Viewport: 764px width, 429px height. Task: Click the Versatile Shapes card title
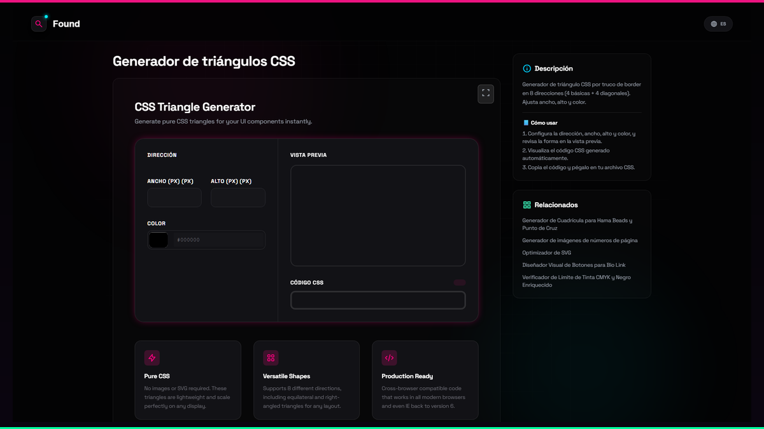point(286,376)
